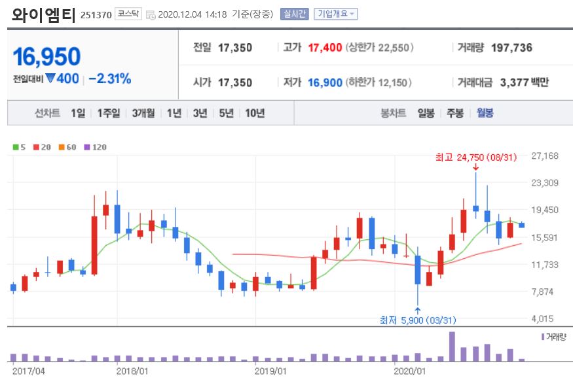The width and height of the screenshot is (573, 385).
Task: Select the 3개월 line chart tab
Action: 143,113
